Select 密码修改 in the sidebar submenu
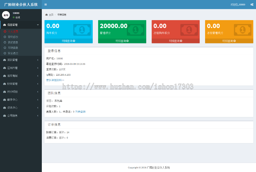Image resolution: width=256 pixels, height=172 pixels. coord(13,37)
